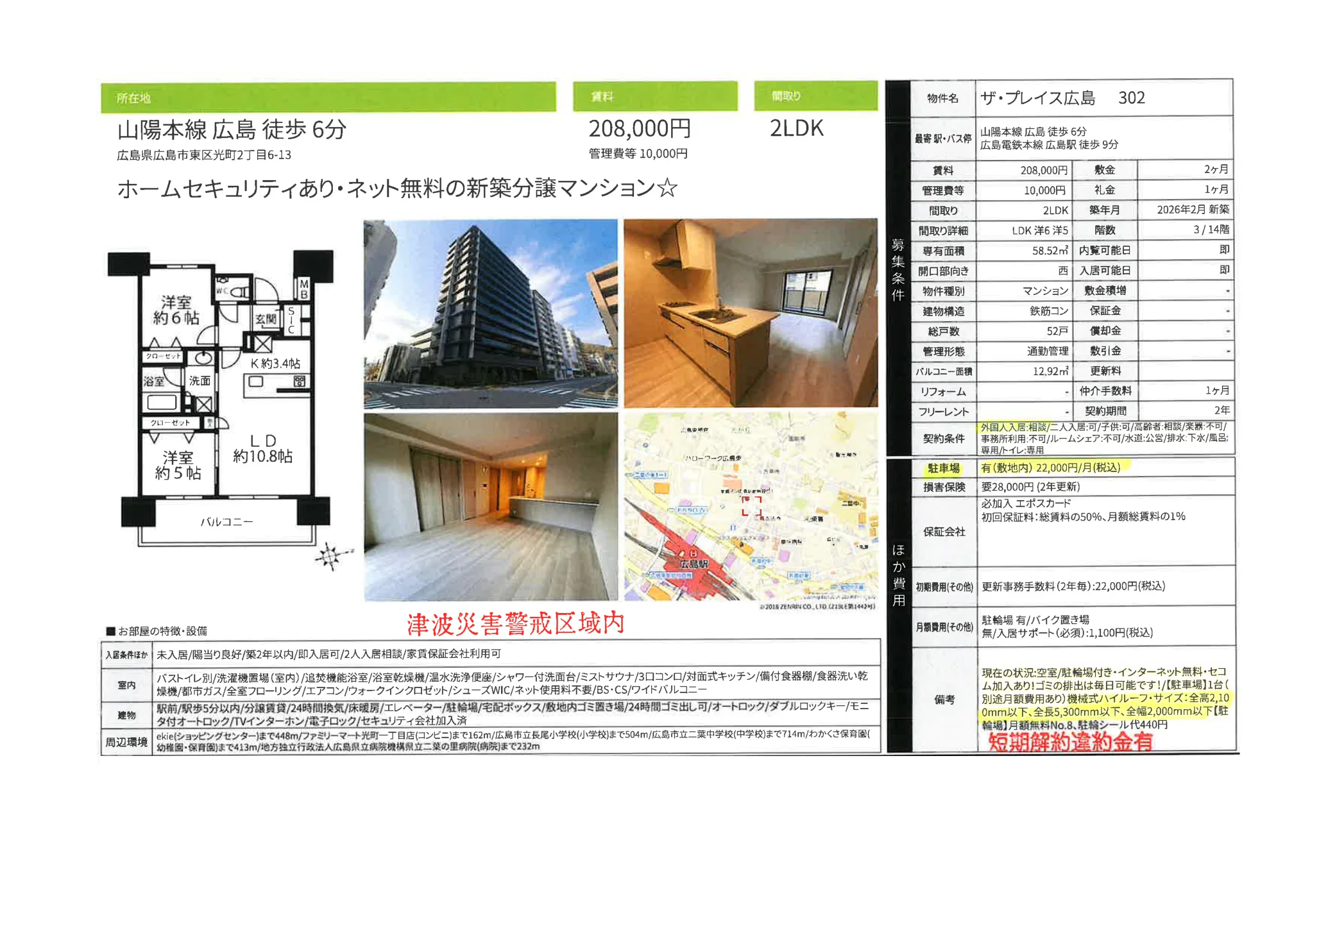Click the 208,000円 rent amount heading
The image size is (1319, 933).
coord(640,129)
